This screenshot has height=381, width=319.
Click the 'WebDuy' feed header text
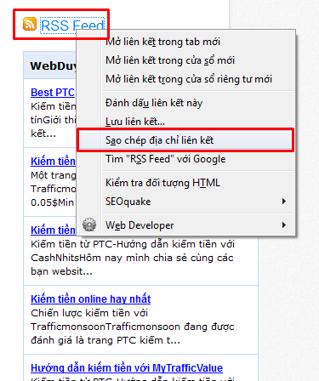[53, 66]
